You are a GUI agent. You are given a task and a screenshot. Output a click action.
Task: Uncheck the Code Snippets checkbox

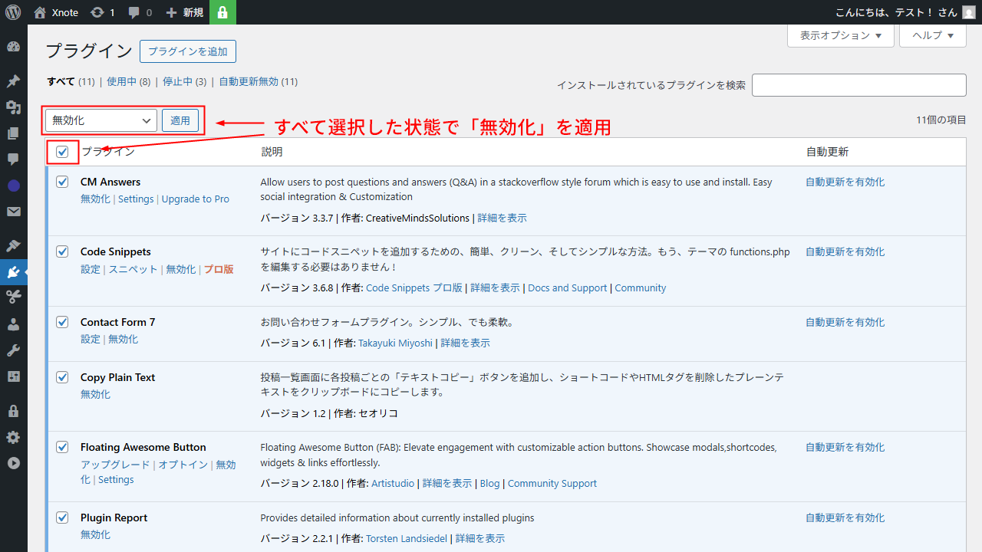tap(62, 251)
